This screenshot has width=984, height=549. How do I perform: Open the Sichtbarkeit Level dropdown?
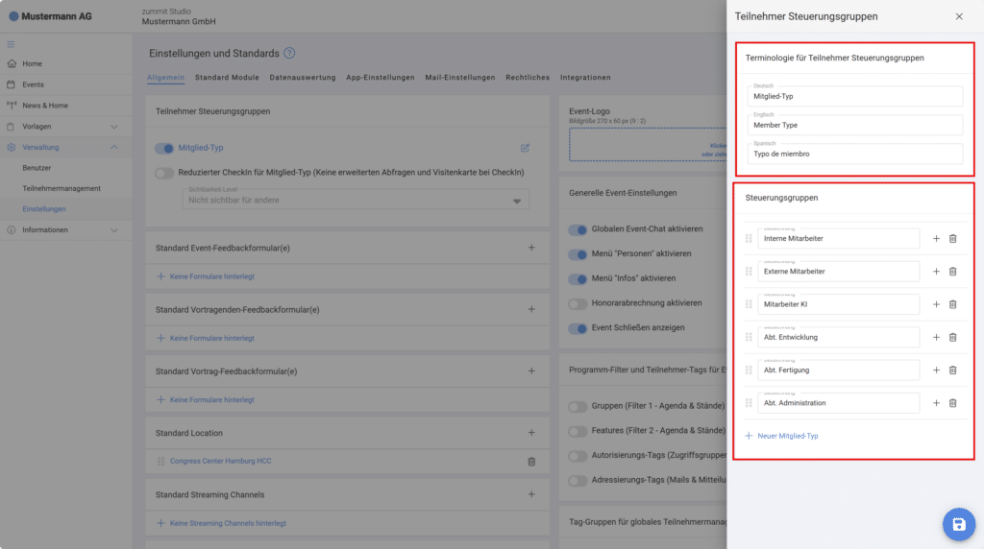tap(356, 200)
